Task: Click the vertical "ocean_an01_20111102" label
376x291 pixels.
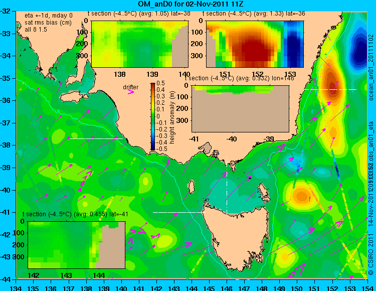Action: pyautogui.click(x=371, y=67)
